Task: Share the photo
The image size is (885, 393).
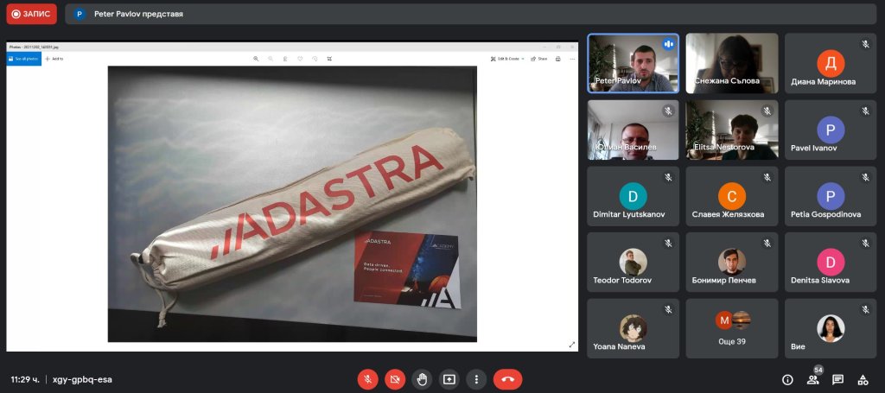Action: tap(538, 59)
